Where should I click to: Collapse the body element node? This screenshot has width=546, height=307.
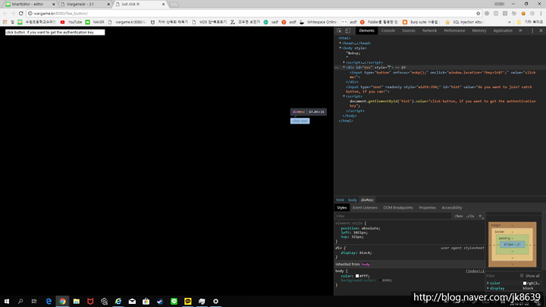[340, 48]
